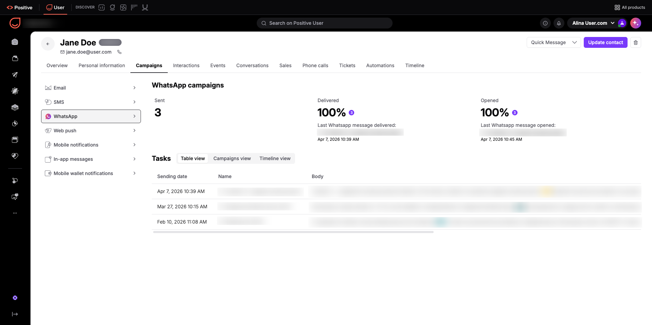
Task: Expand the Mobile notifications row
Action: pos(91,145)
